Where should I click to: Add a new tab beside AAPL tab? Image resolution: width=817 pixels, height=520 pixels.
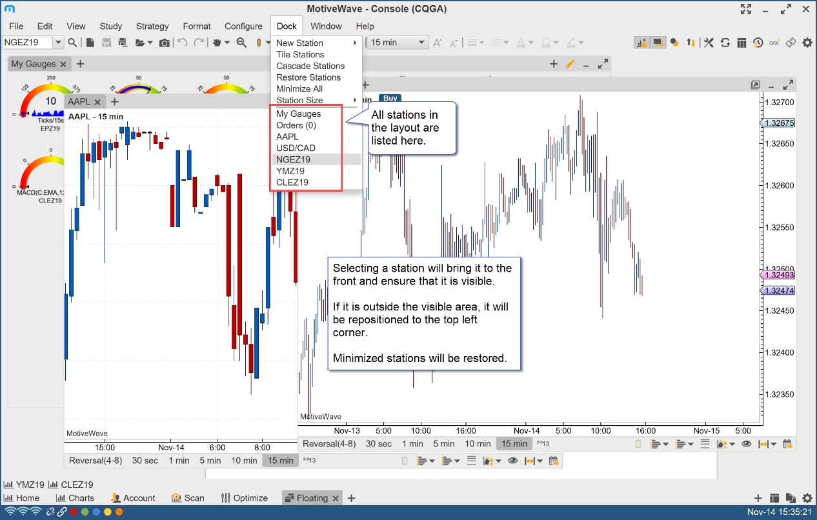(x=114, y=101)
